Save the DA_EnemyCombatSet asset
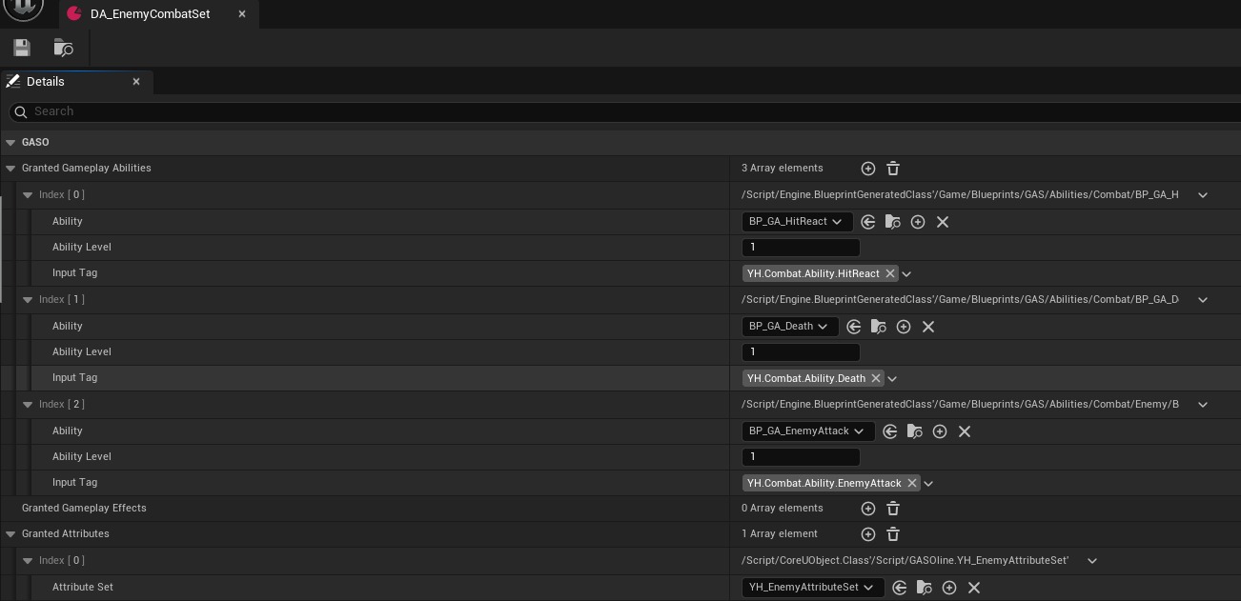Screen dimensions: 1241x601 pyautogui.click(x=22, y=48)
